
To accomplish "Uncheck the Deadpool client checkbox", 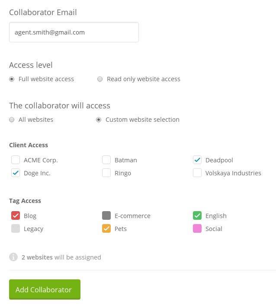I will [x=197, y=160].
